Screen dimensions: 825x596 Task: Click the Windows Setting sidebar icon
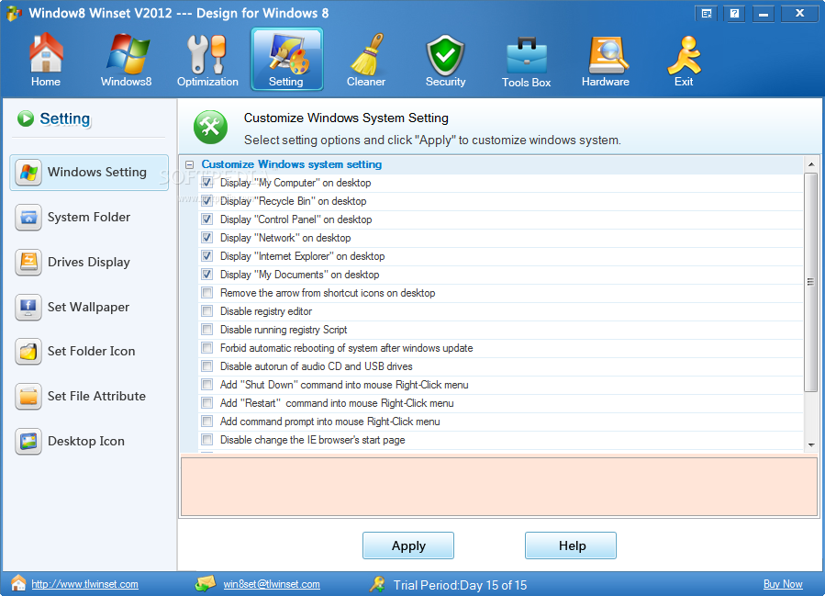tap(28, 172)
